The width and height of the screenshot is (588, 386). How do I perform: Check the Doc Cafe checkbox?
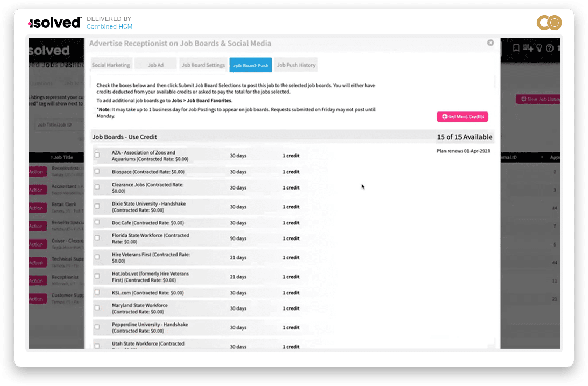pyautogui.click(x=97, y=222)
